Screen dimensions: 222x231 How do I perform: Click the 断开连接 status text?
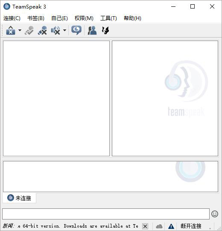tap(191, 226)
